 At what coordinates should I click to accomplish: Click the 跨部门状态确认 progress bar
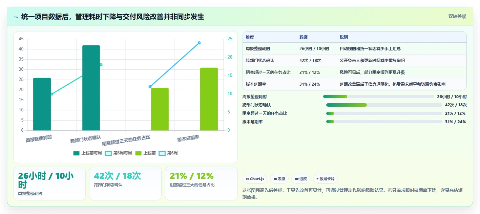pos(384,105)
